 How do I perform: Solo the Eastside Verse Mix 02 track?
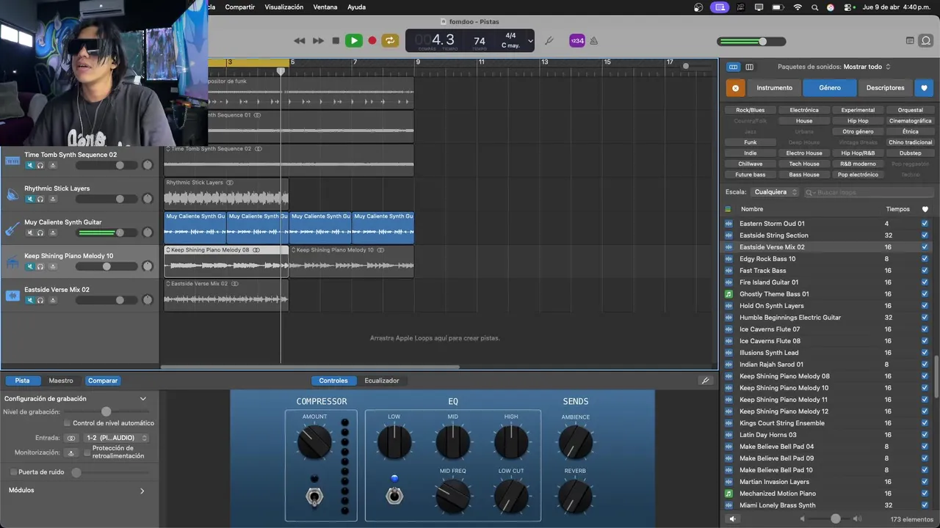(40, 300)
